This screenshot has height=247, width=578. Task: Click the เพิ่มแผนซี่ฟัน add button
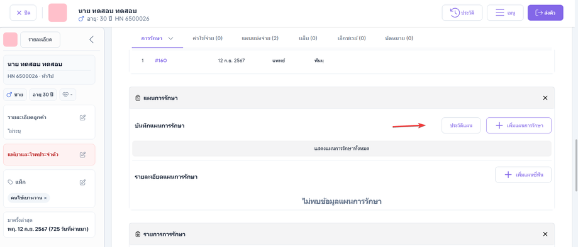(523, 174)
